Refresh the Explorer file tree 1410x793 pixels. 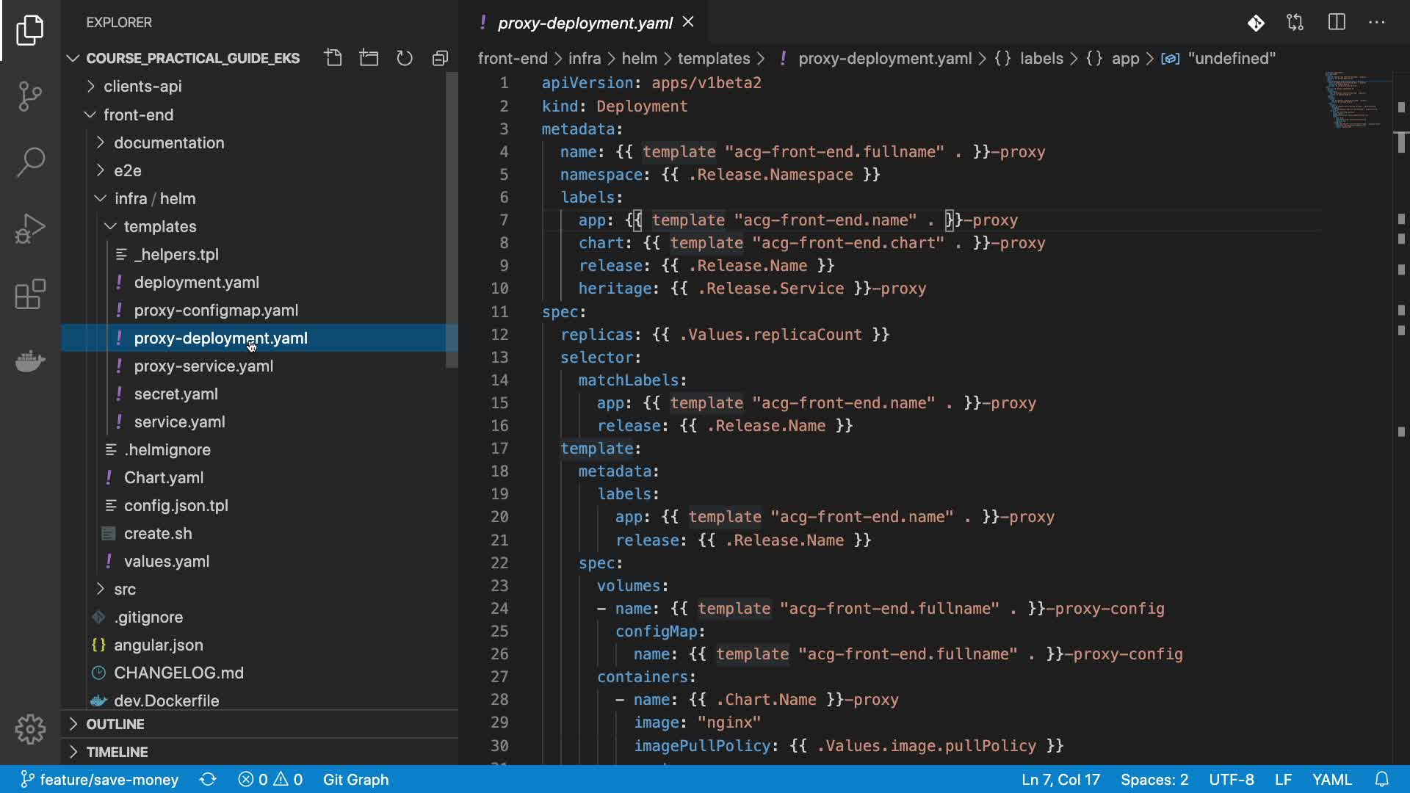(x=405, y=58)
